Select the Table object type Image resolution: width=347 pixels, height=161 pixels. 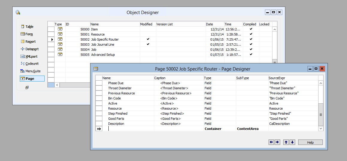(27, 27)
